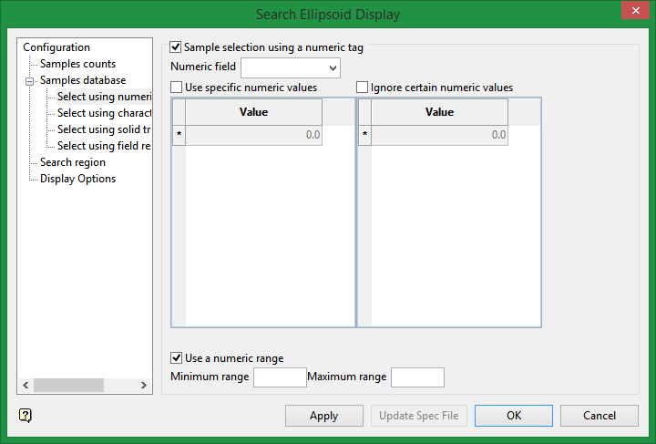Collapse the Samples database tree node
The width and height of the screenshot is (656, 444).
point(29,80)
